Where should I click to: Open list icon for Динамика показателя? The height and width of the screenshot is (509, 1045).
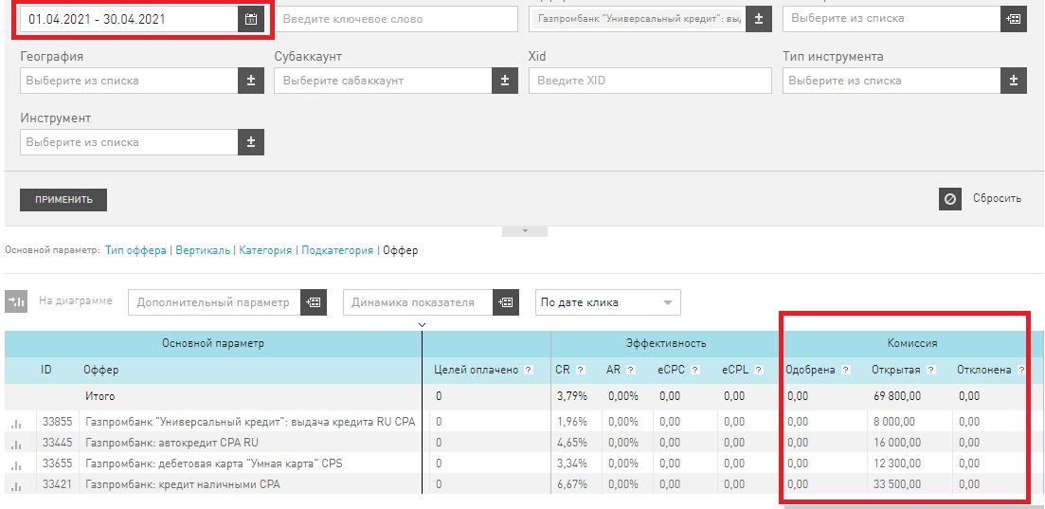506,302
